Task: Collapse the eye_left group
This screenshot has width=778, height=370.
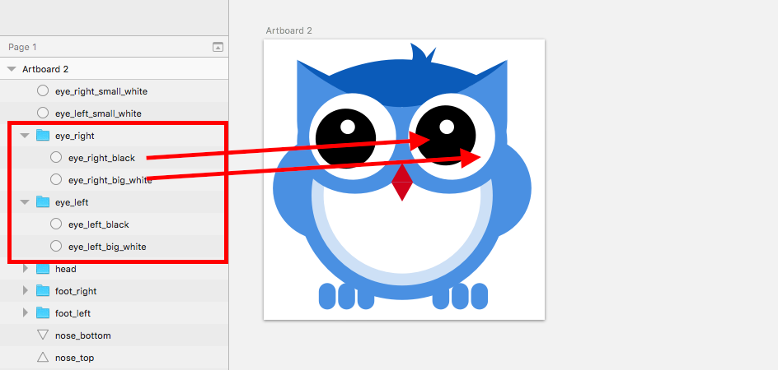Action: click(x=25, y=202)
